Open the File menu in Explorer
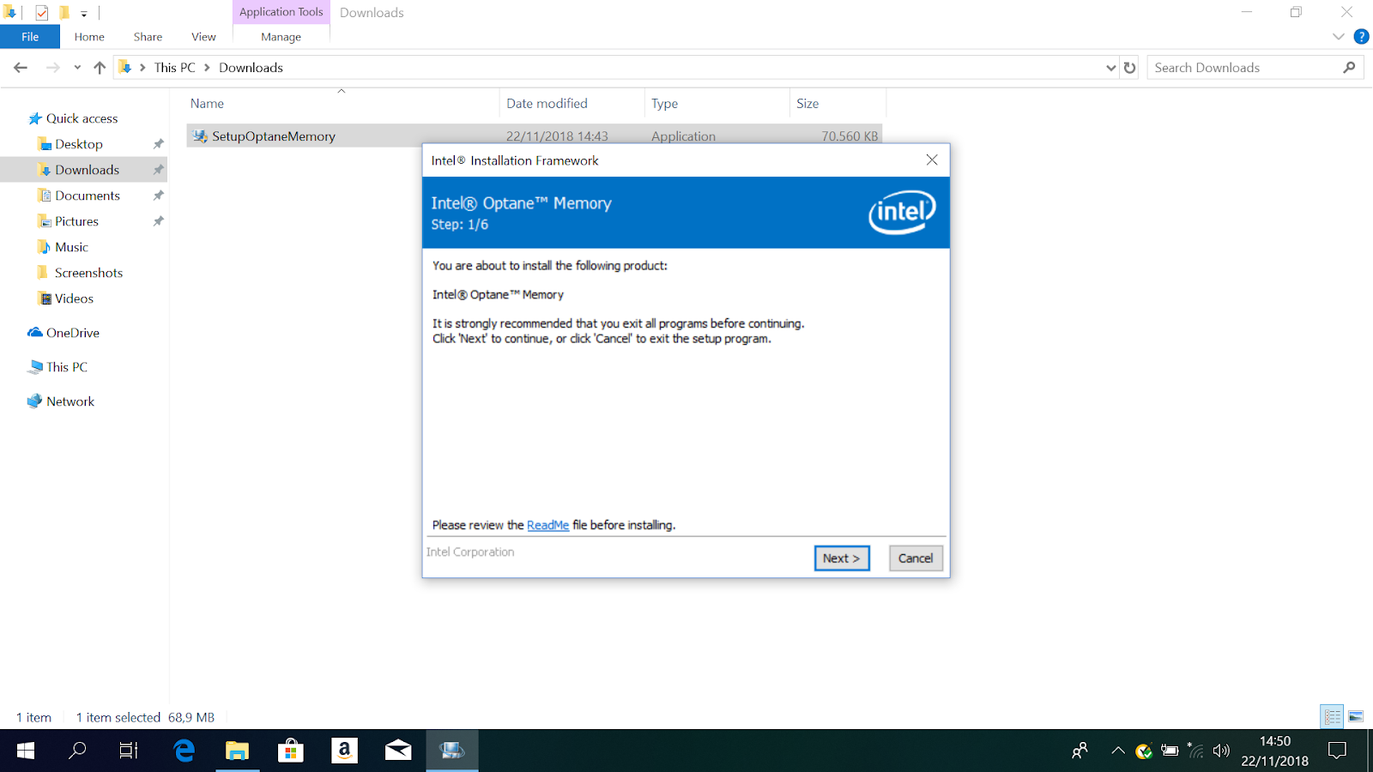The image size is (1373, 772). point(30,37)
